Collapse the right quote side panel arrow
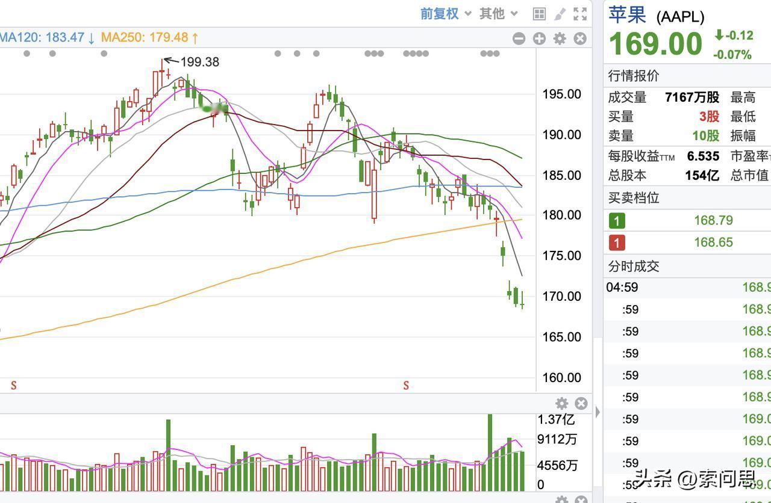Image resolution: width=771 pixels, height=503 pixels. pyautogui.click(x=598, y=412)
